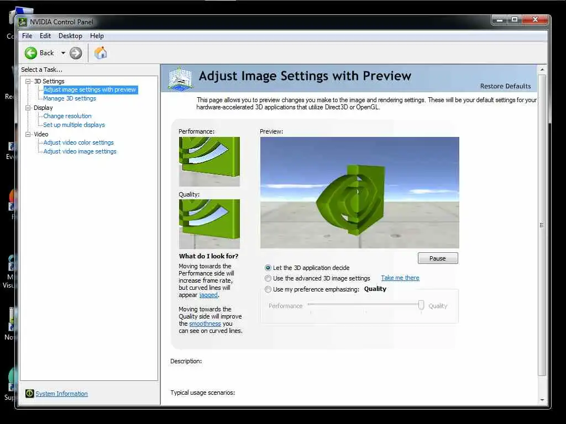
Task: Close the NVIDIA Control Panel window
Action: tap(535, 19)
